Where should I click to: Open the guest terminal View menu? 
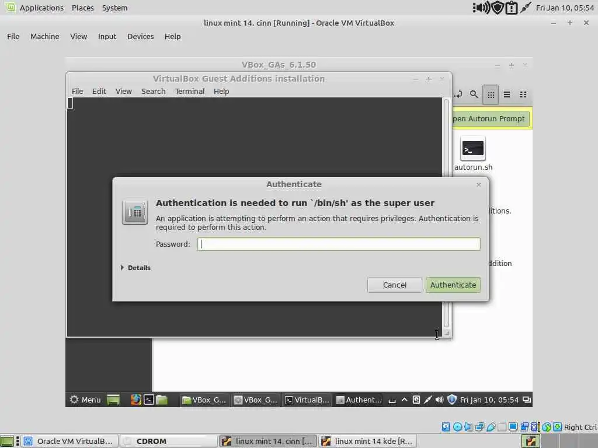click(124, 92)
